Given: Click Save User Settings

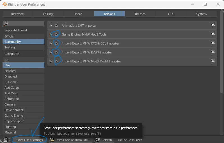Looking at the screenshot, I should [29, 140].
